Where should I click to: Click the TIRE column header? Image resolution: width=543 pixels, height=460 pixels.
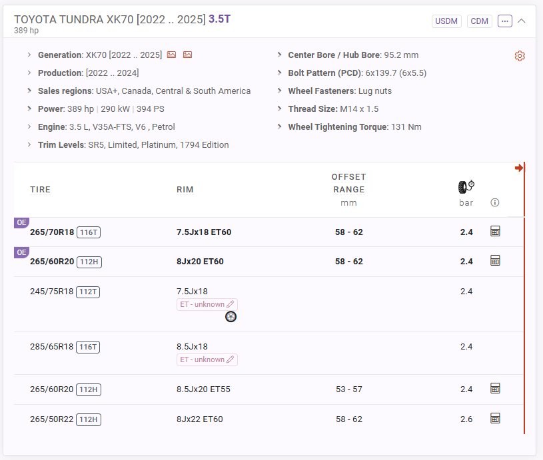click(40, 190)
